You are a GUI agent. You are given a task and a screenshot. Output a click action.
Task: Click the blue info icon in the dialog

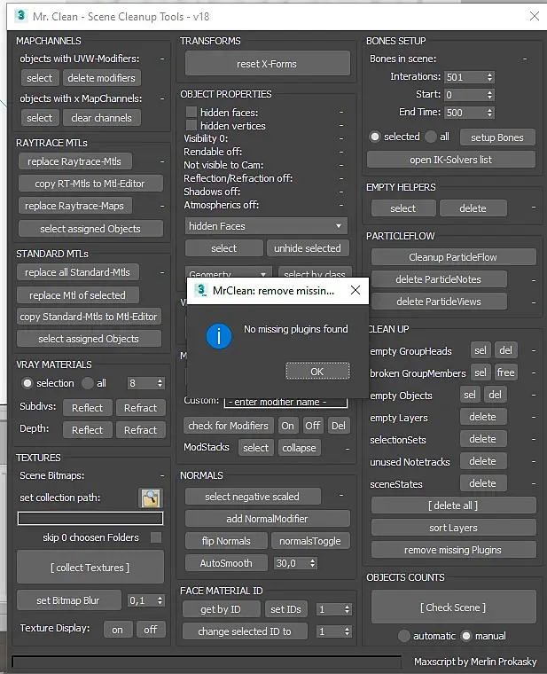219,336
